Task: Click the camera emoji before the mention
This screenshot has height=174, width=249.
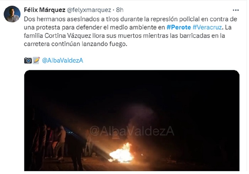Action: (x=28, y=61)
